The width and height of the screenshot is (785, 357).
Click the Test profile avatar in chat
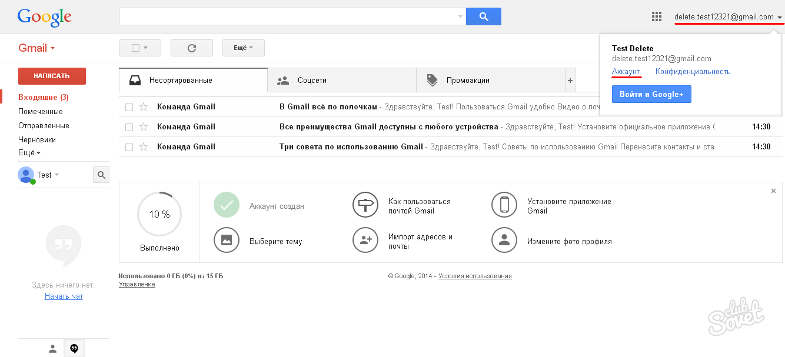(x=26, y=175)
